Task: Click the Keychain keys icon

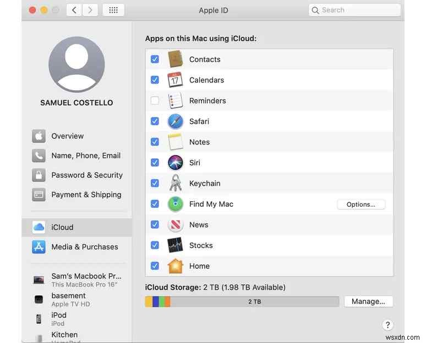Action: point(175,183)
